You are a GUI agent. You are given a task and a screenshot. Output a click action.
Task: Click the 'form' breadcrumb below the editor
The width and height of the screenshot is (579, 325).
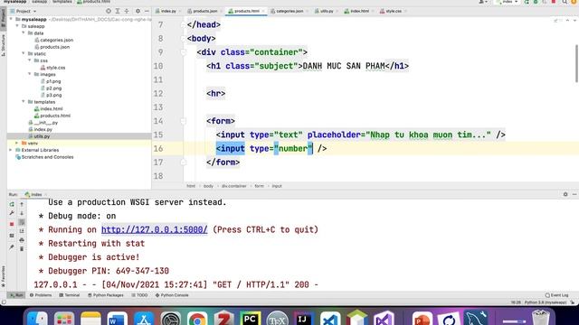coord(260,186)
